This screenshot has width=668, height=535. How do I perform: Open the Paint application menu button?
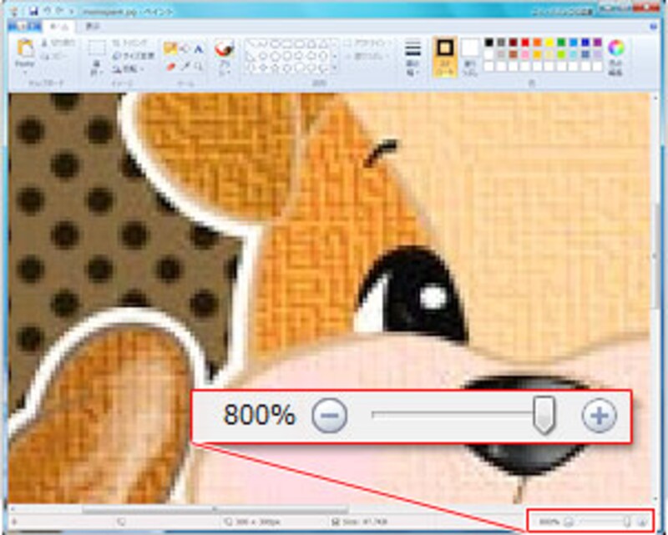click(x=24, y=27)
